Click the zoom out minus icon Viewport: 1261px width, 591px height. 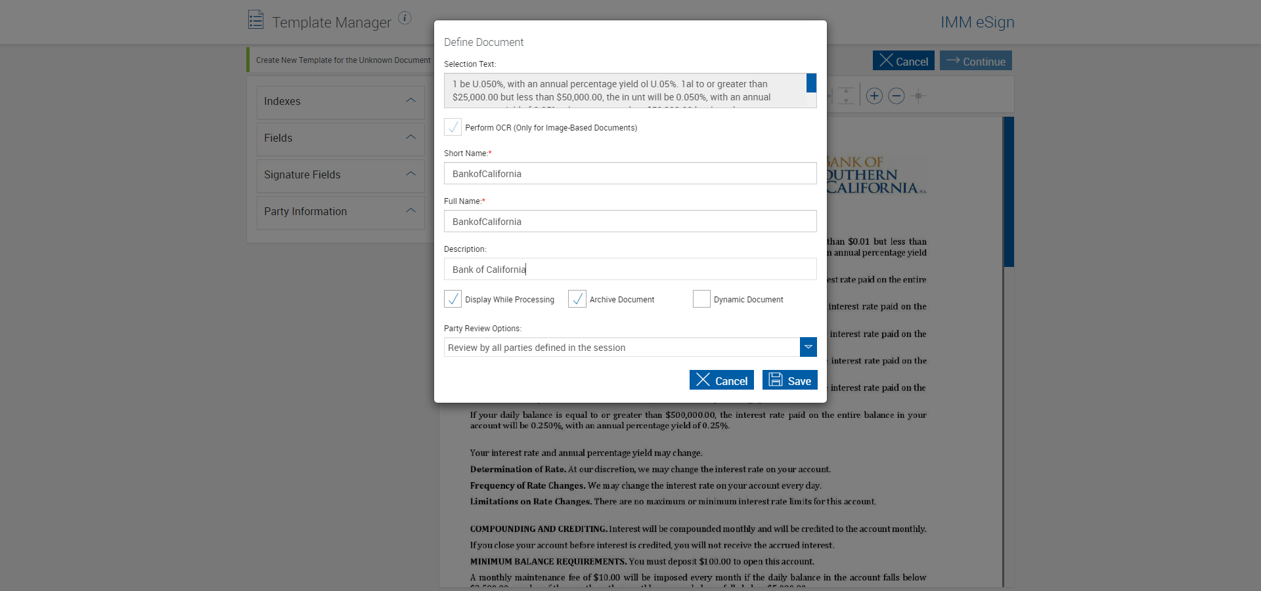coord(896,96)
